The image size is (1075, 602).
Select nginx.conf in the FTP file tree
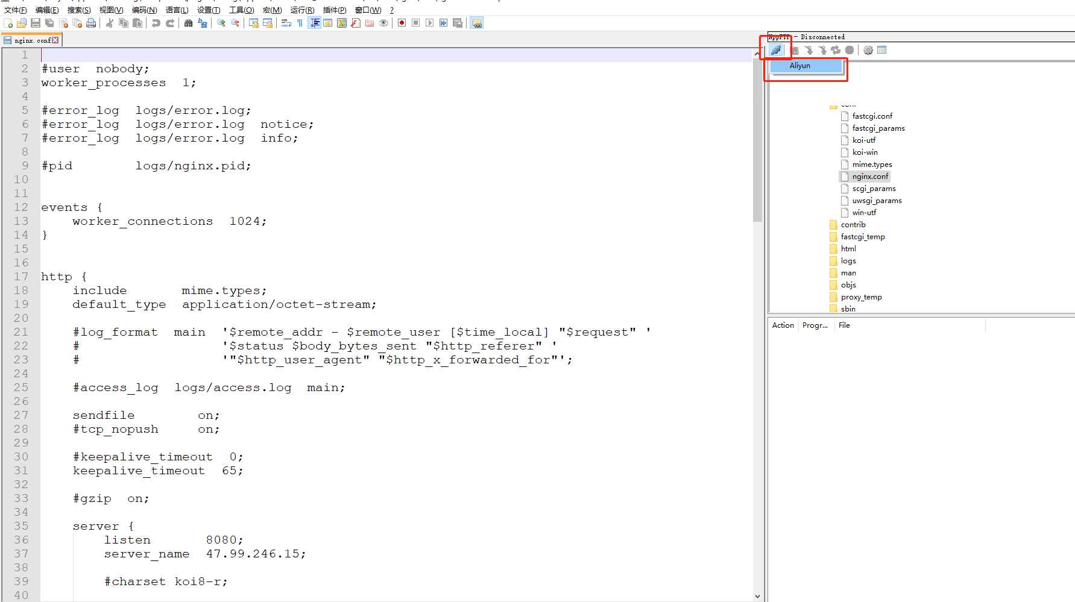870,177
